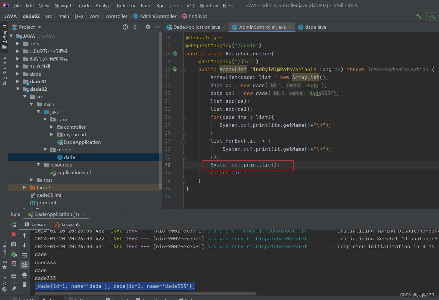Open the Analyze menu

pyautogui.click(x=104, y=5)
